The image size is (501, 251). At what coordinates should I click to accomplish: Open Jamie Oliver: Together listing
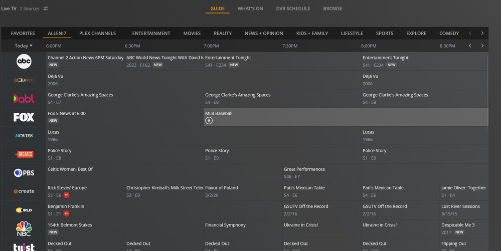(x=464, y=191)
